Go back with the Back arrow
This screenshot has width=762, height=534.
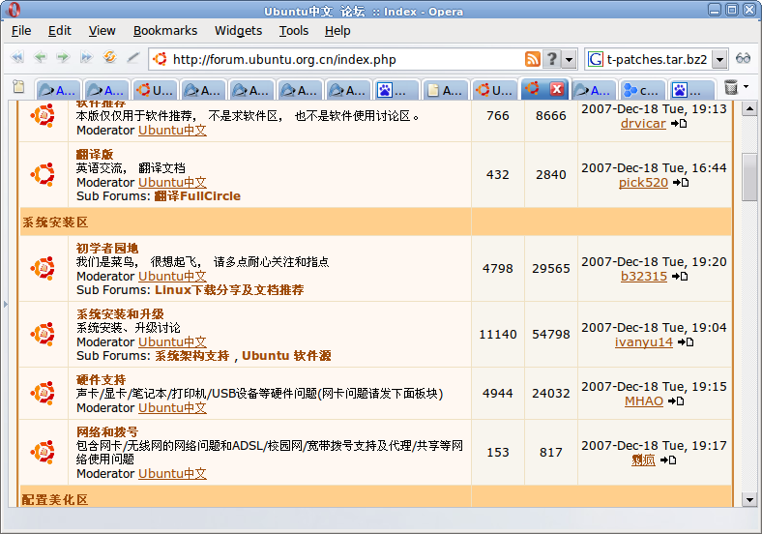[x=40, y=57]
